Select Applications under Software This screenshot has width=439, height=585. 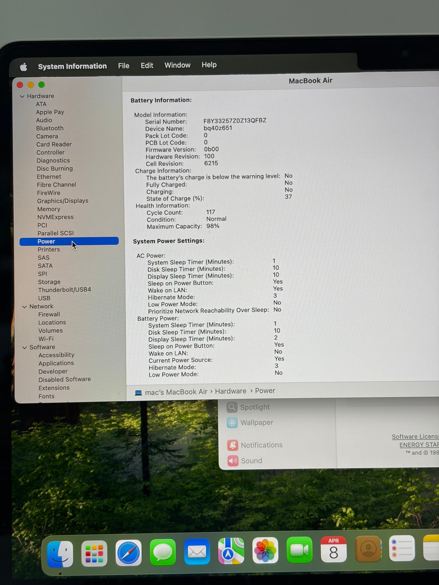point(56,363)
